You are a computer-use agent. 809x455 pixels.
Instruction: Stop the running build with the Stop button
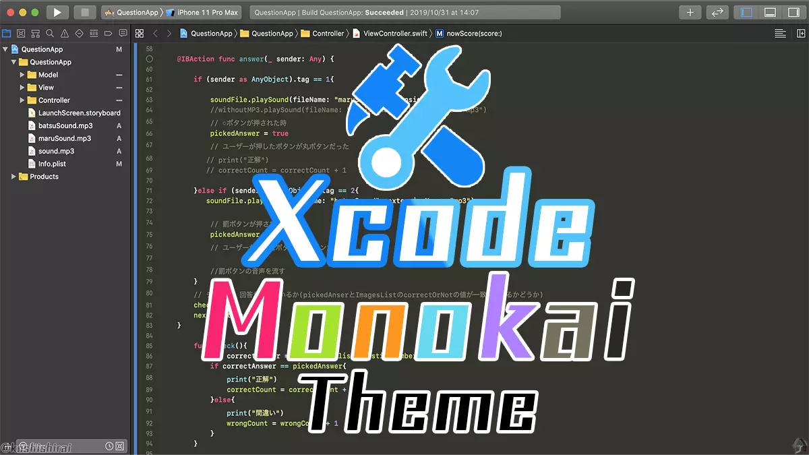click(85, 12)
